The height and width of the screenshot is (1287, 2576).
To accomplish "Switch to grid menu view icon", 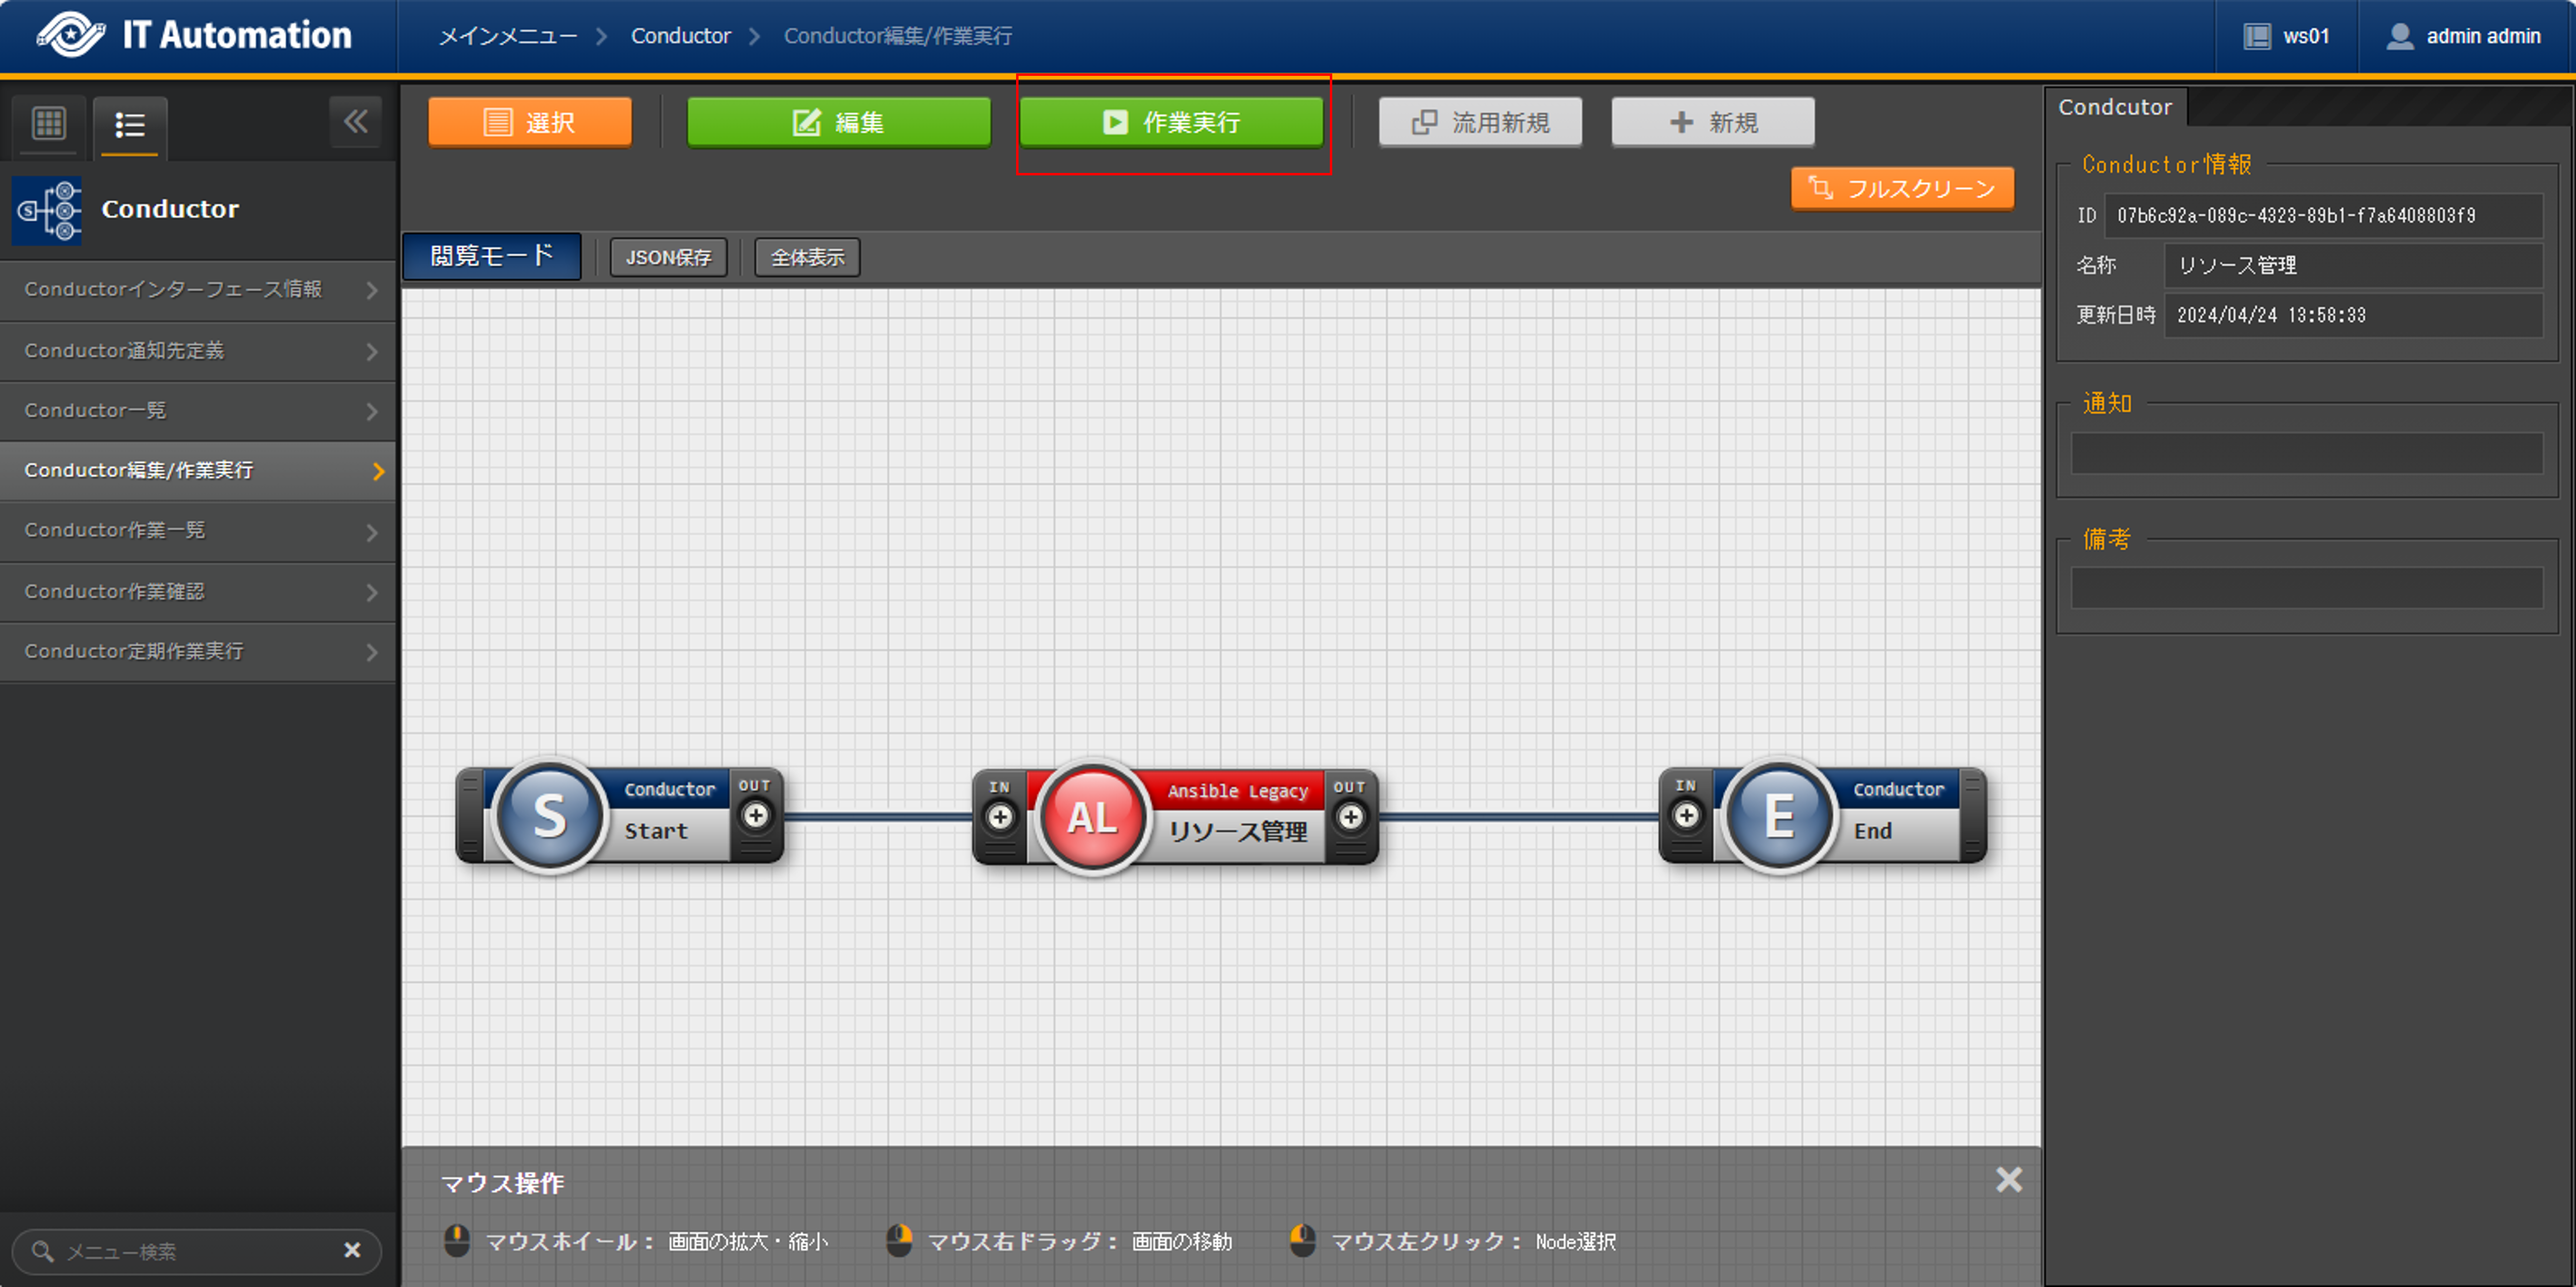I will click(48, 124).
